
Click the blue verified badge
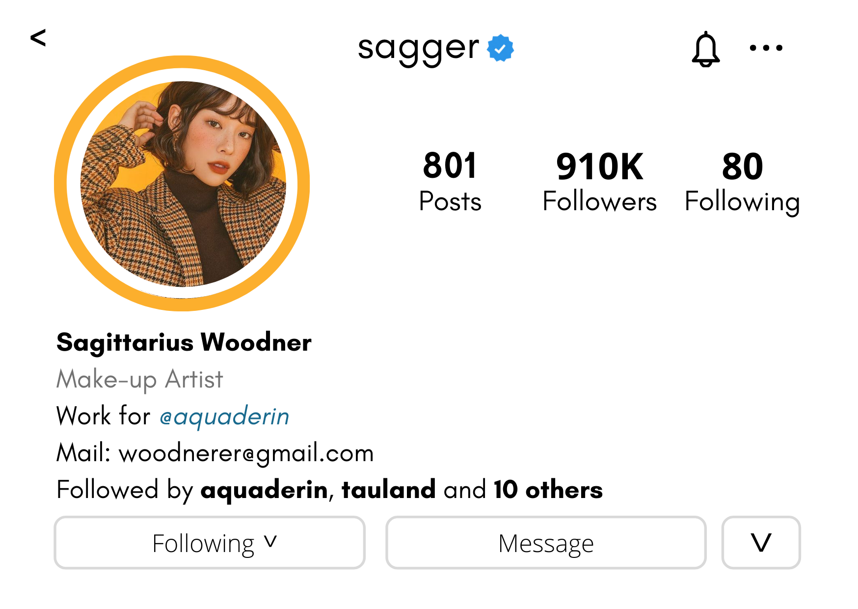click(x=500, y=48)
